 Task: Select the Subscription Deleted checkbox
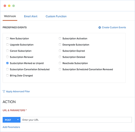click(60, 57)
